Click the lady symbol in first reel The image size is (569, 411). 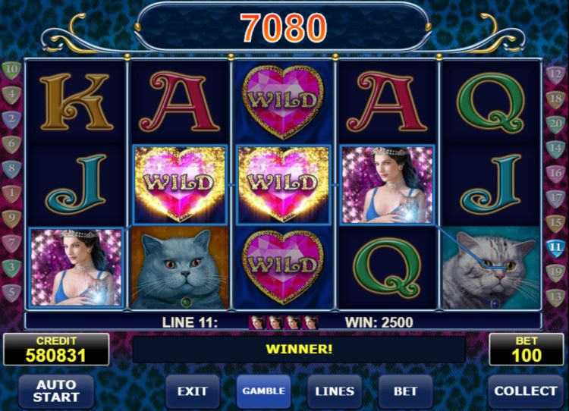[76, 268]
